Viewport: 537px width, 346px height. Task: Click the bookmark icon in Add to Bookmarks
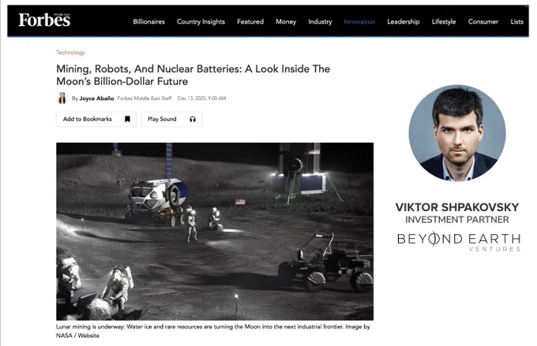point(127,119)
